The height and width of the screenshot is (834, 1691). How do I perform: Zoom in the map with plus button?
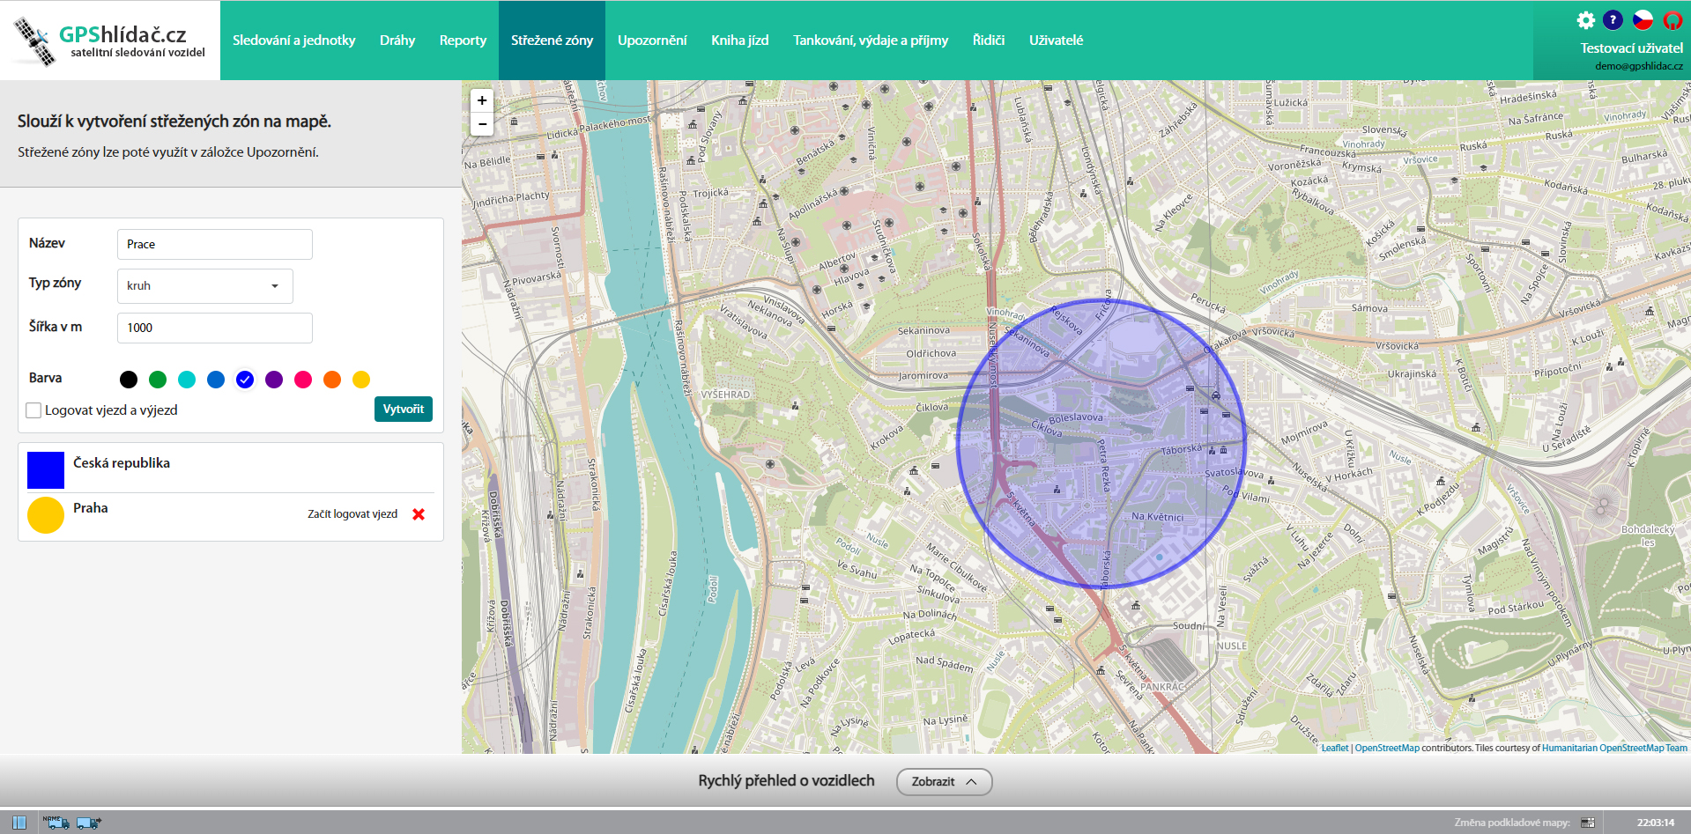(x=482, y=100)
